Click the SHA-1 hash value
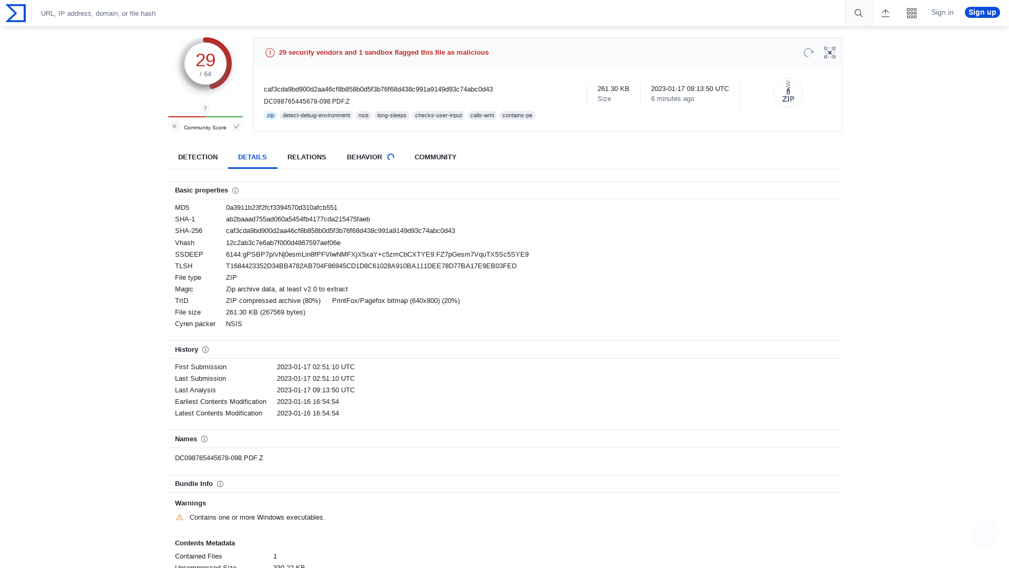The height and width of the screenshot is (568, 1009). (x=298, y=219)
